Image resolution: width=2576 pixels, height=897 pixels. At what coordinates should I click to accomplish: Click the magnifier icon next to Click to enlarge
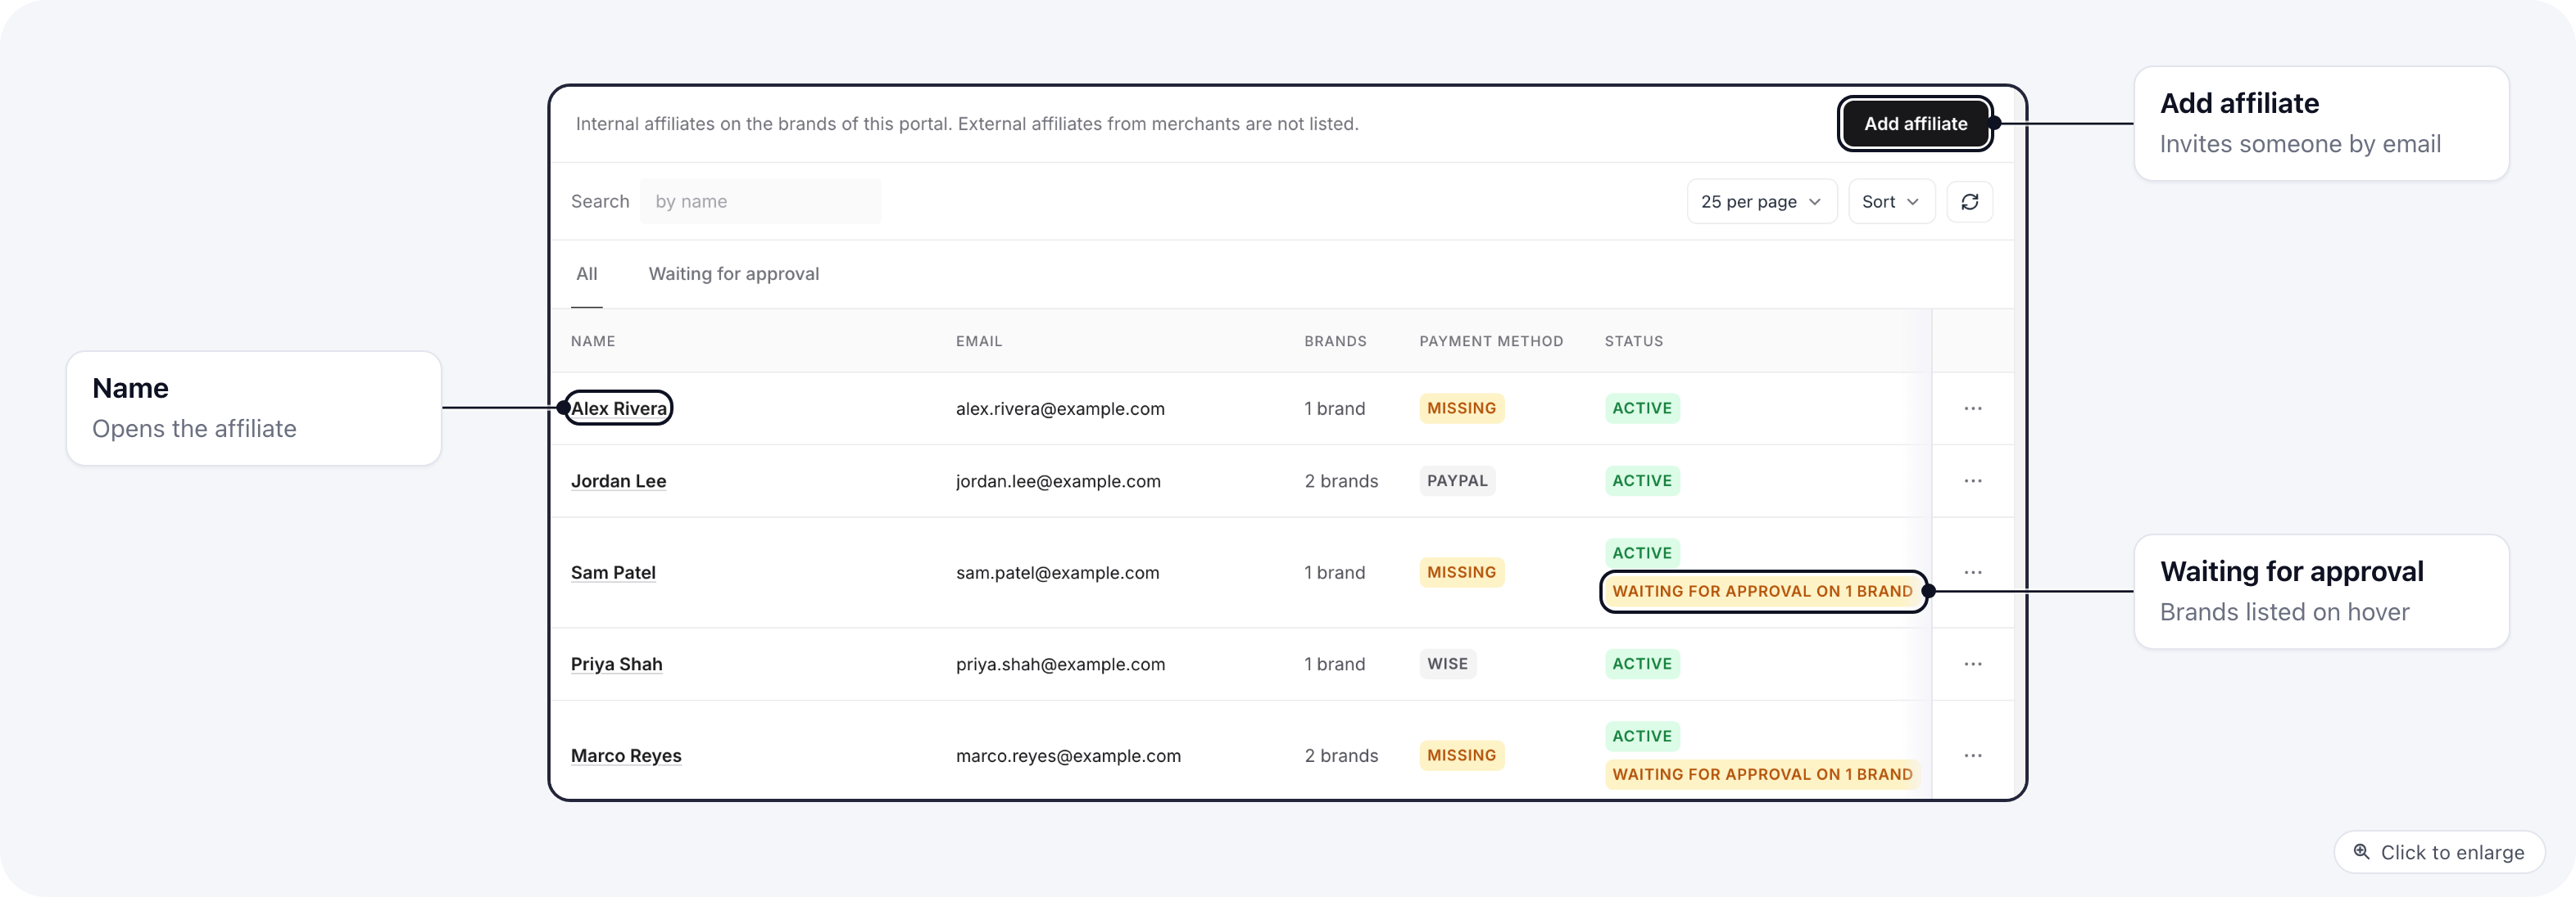tap(2361, 852)
